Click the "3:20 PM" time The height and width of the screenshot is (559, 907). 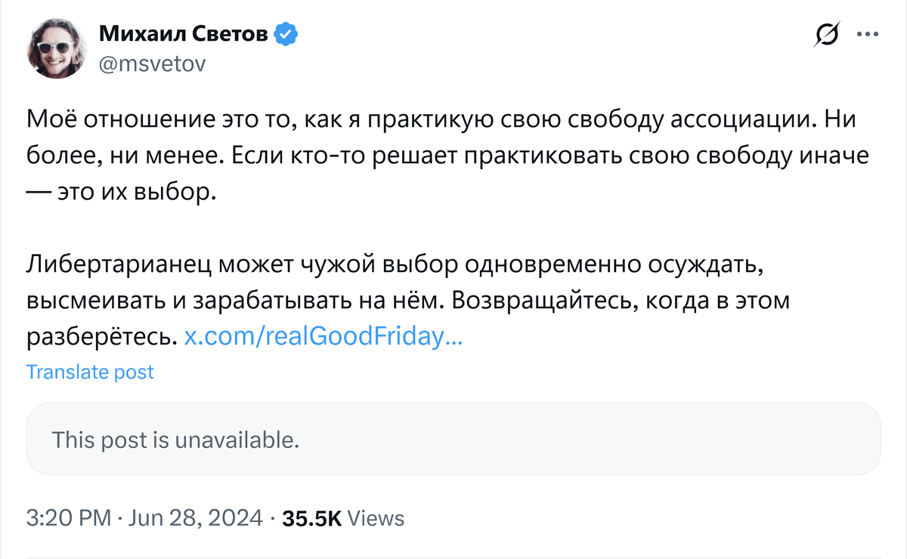point(67,518)
